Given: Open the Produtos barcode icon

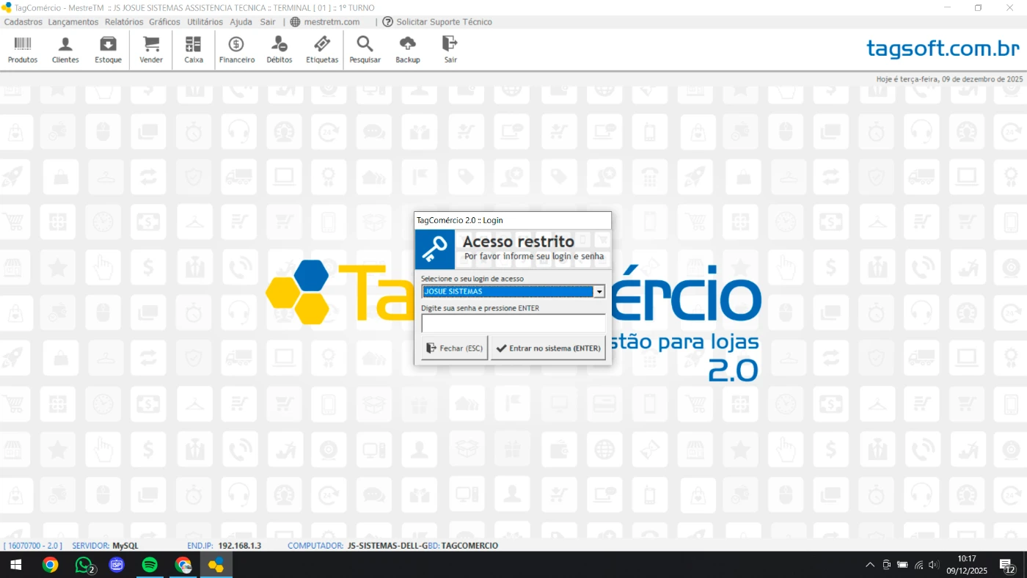Looking at the screenshot, I should click(x=23, y=45).
